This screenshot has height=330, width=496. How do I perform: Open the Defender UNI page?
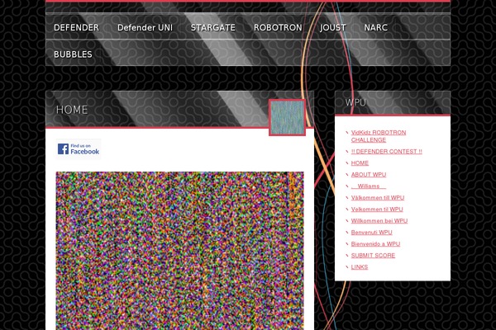coord(145,28)
